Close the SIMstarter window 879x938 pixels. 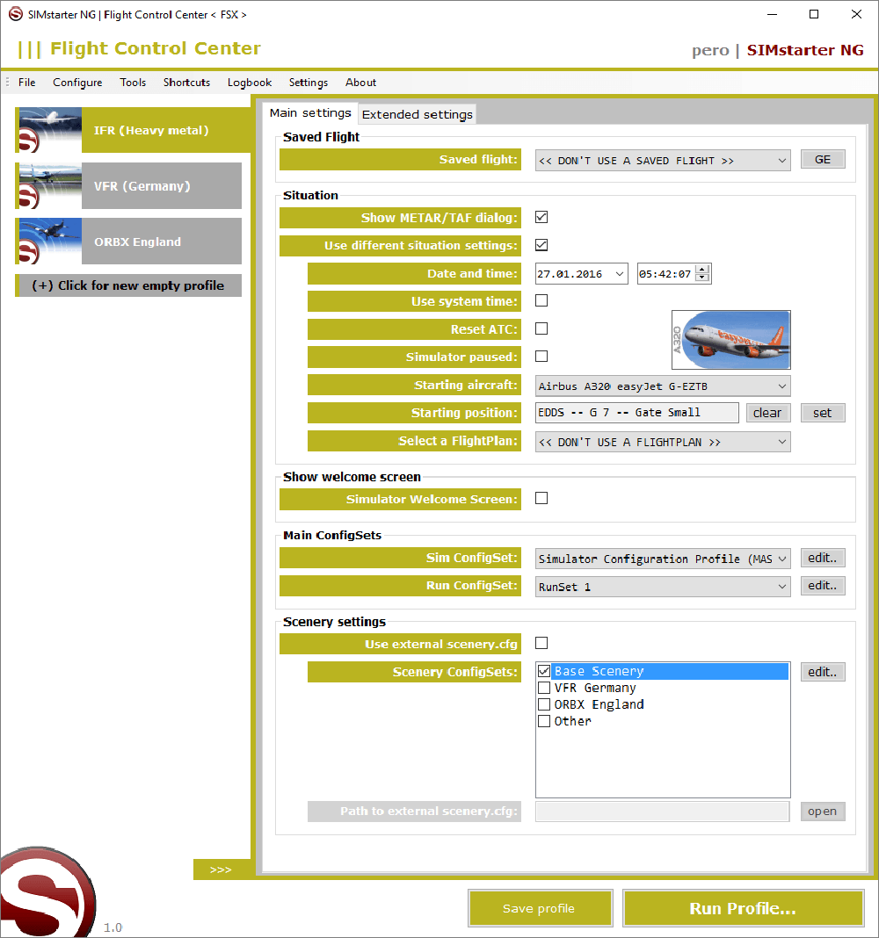856,14
